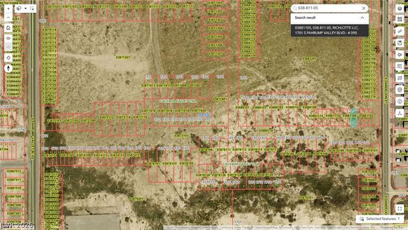
Task: Find my current location on map
Action: (x=8, y=57)
